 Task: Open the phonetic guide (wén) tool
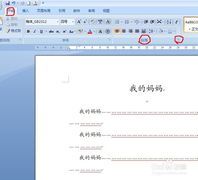(100, 21)
